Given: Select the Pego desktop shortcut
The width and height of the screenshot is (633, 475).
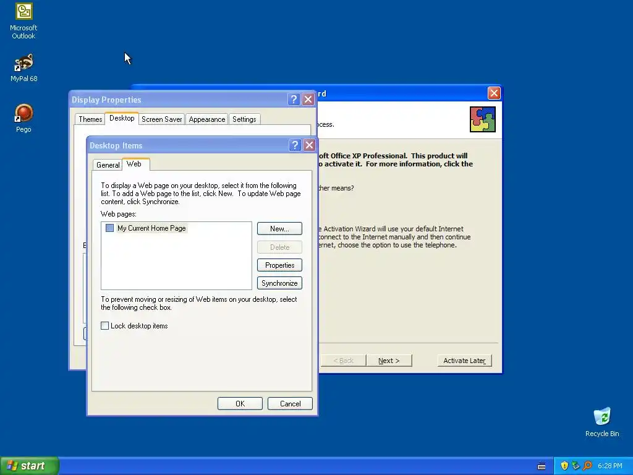Looking at the screenshot, I should [x=23, y=118].
